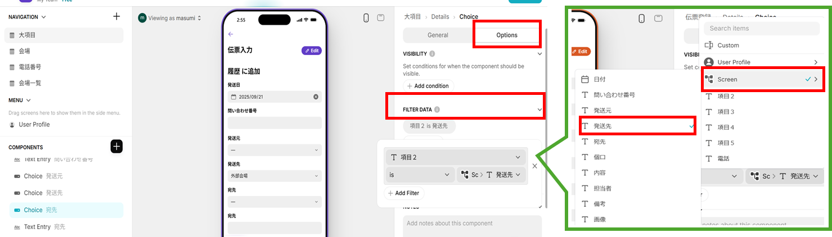The width and height of the screenshot is (832, 237).
Task: Click the text icon beside 備考 in the list
Action: (x=585, y=204)
